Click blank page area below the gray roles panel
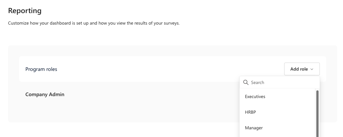The height and width of the screenshot is (137, 343). tap(120, 130)
